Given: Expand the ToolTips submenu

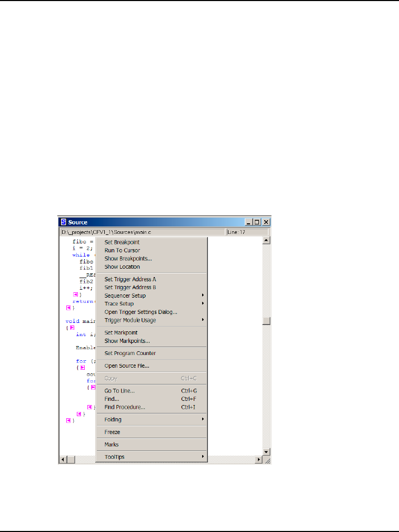Looking at the screenshot, I should (152, 457).
